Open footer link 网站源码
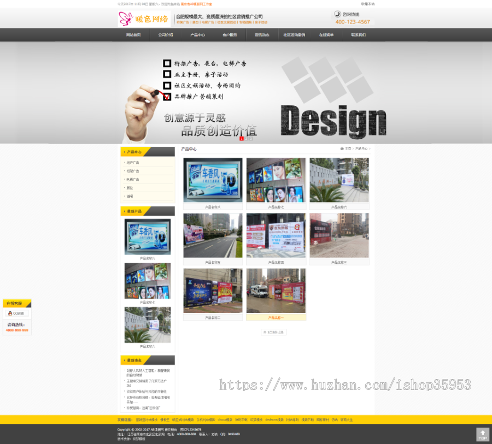The image size is (492, 444). [292, 420]
